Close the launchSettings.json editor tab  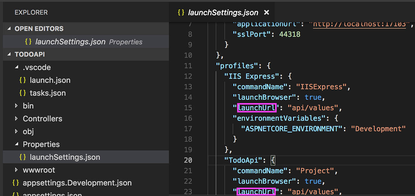[267, 12]
